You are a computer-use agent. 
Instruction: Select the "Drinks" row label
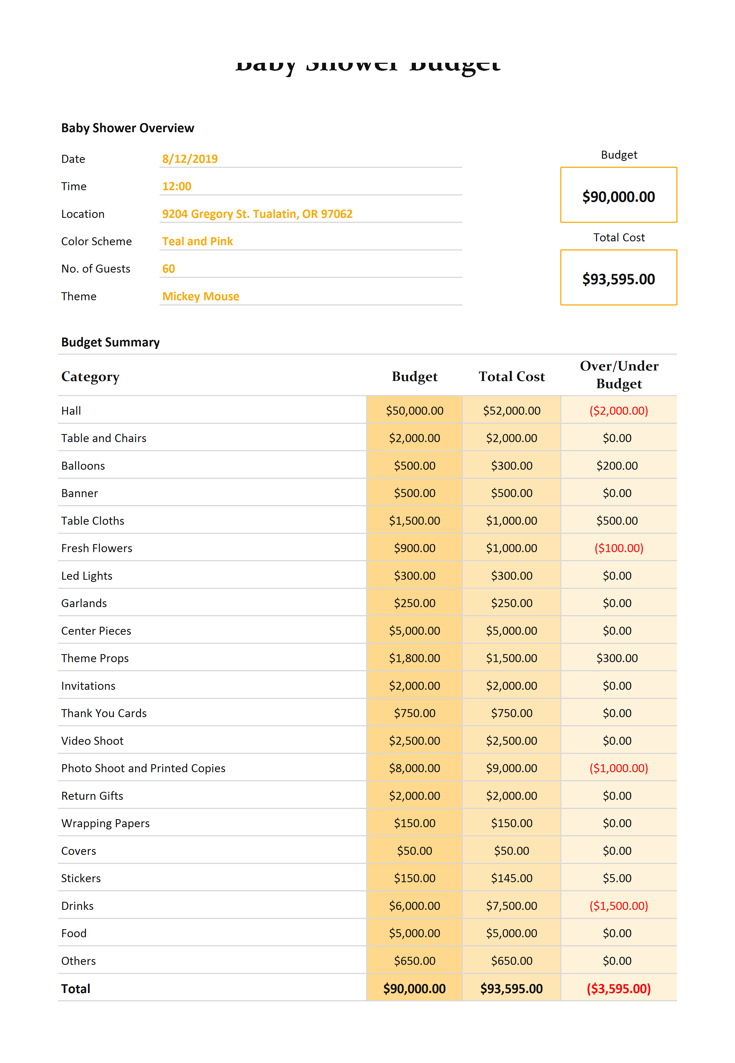pos(77,906)
